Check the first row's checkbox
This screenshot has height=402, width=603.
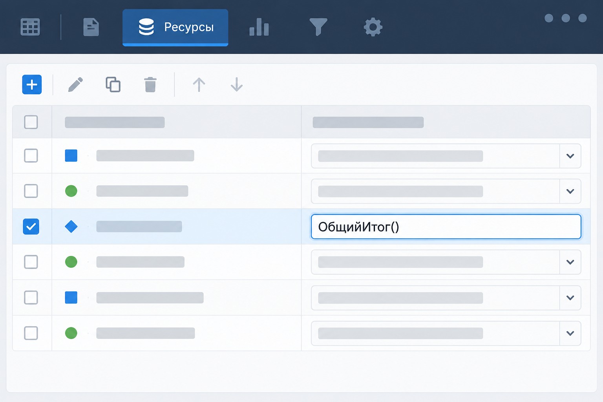pos(31,155)
